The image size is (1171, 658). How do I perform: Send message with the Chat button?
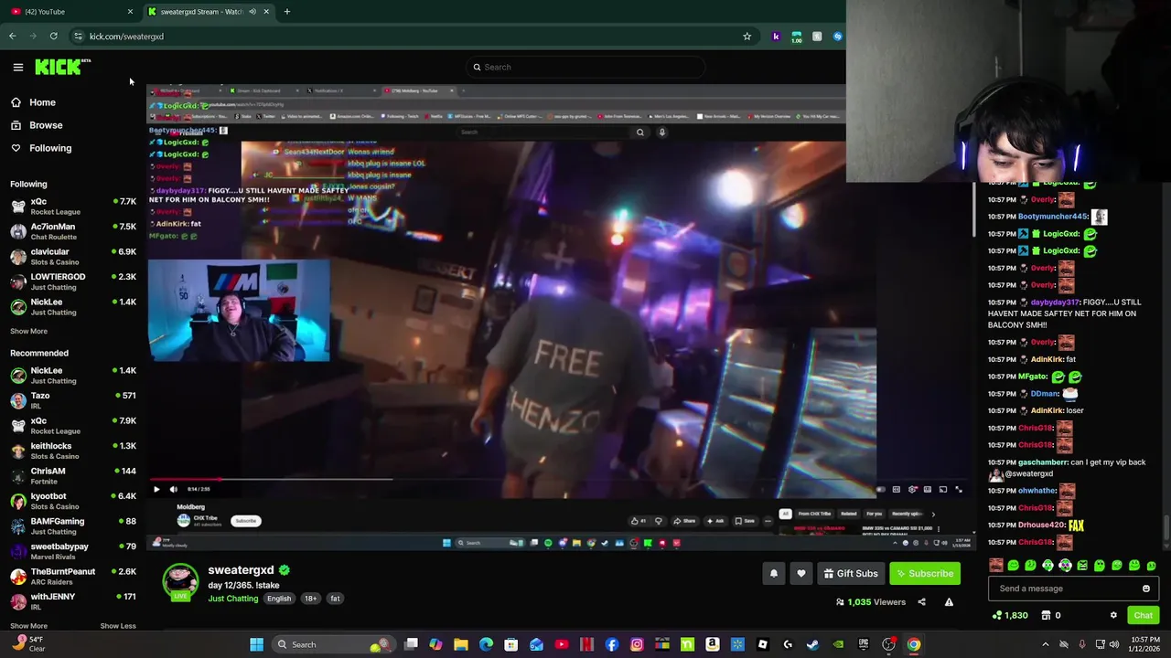tap(1144, 615)
